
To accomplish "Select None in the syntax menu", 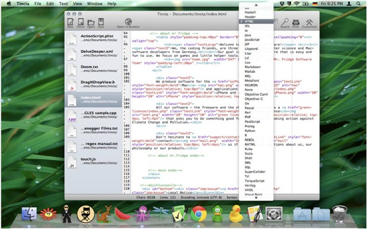I will click(x=256, y=90).
